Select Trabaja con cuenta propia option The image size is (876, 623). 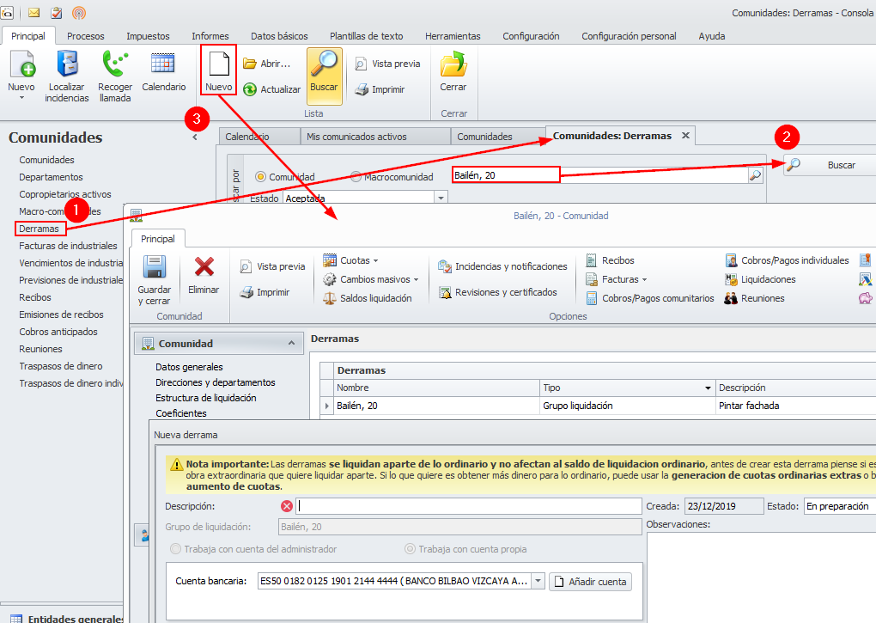[x=411, y=549]
